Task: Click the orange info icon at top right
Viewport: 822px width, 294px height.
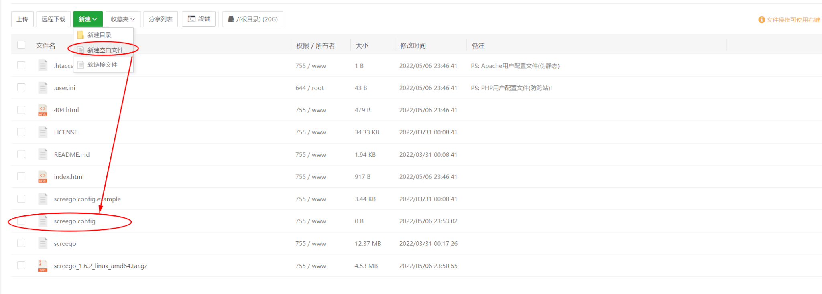Action: [x=761, y=20]
